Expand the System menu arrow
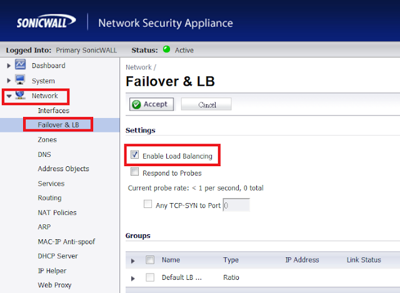The width and height of the screenshot is (400, 293). pyautogui.click(x=9, y=81)
